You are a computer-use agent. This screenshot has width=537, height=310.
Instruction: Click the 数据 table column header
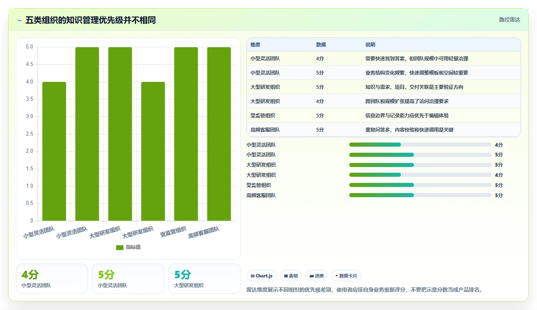pyautogui.click(x=321, y=45)
